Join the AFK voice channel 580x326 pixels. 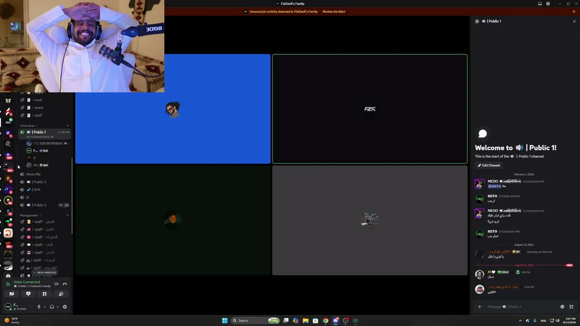pos(44,189)
